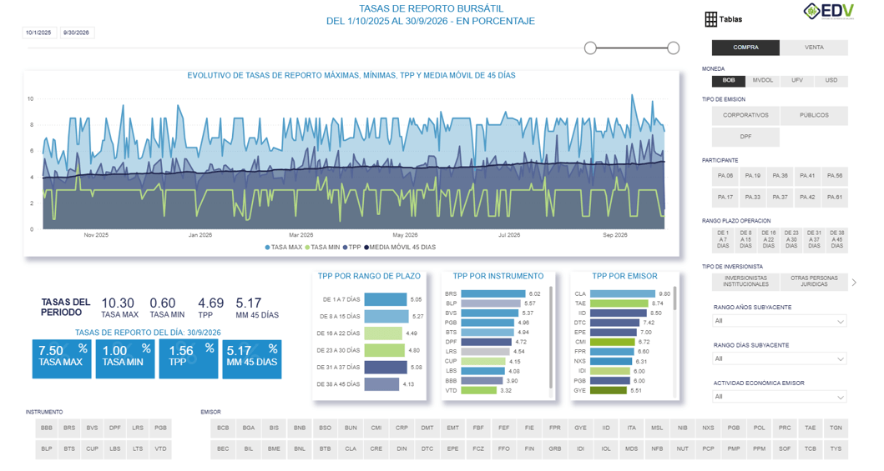
Task: Select UFV currency
Action: (x=796, y=81)
